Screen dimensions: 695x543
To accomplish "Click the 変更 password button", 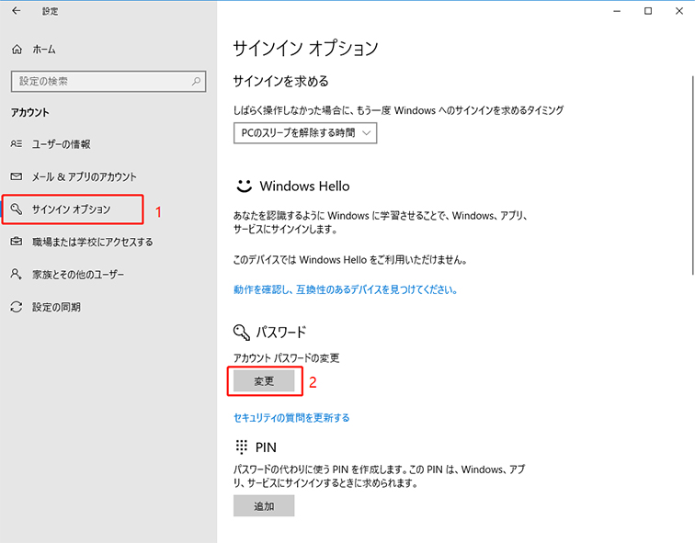I will pyautogui.click(x=264, y=381).
